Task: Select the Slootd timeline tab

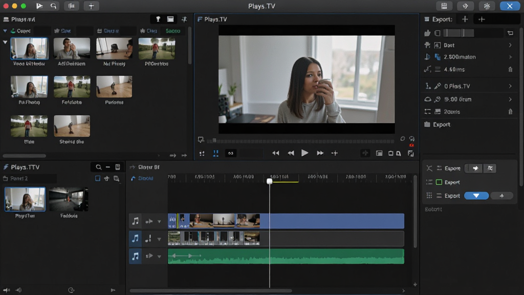Action: coord(146,179)
